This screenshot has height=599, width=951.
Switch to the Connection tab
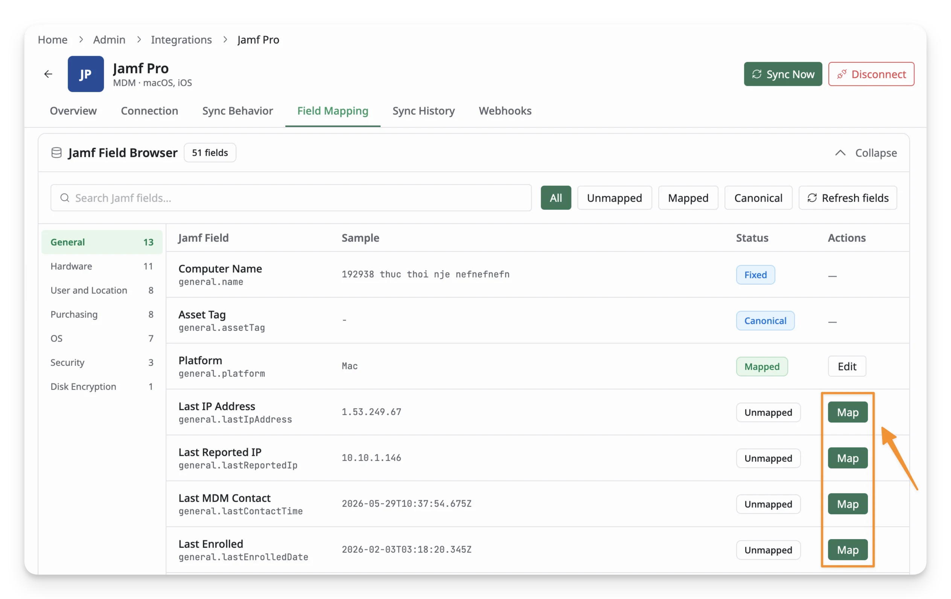point(149,111)
